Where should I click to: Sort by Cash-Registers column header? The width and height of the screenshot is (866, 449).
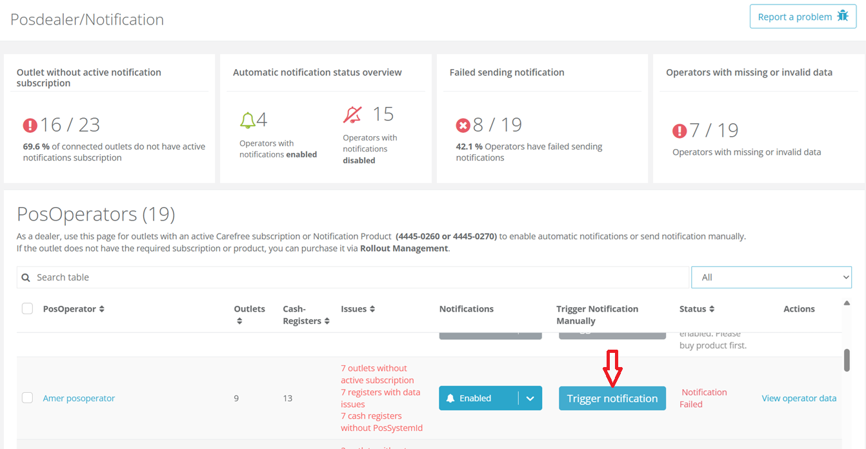tap(327, 321)
